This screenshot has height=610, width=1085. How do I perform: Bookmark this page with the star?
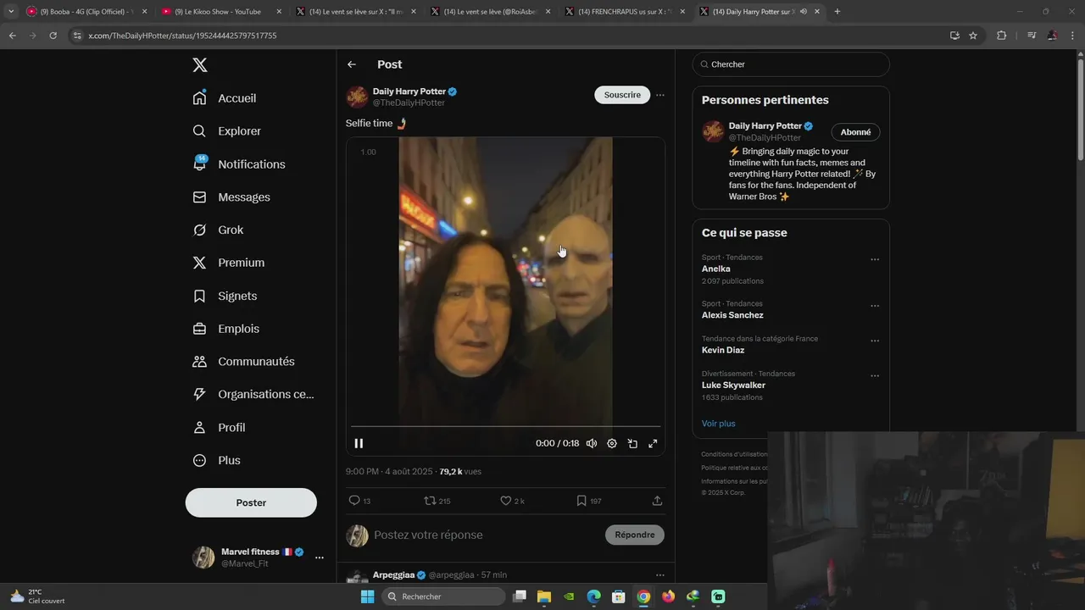(973, 36)
